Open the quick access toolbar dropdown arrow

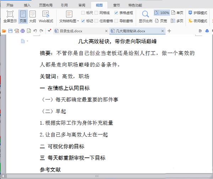pyautogui.click(x=49, y=31)
